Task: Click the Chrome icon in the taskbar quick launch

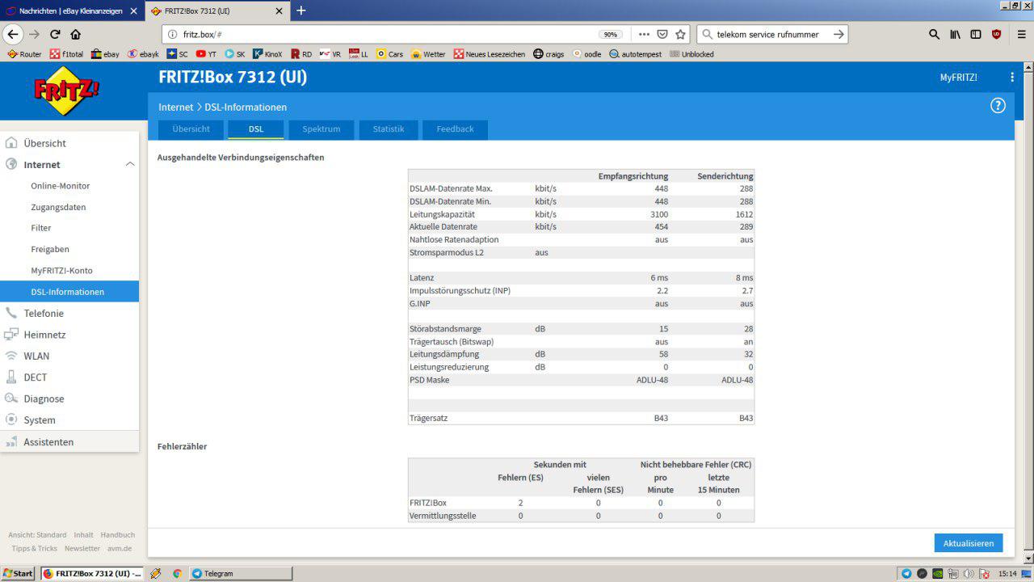Action: [x=177, y=573]
